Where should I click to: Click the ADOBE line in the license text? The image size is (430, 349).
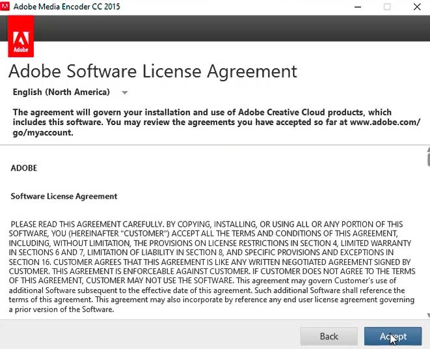24,168
